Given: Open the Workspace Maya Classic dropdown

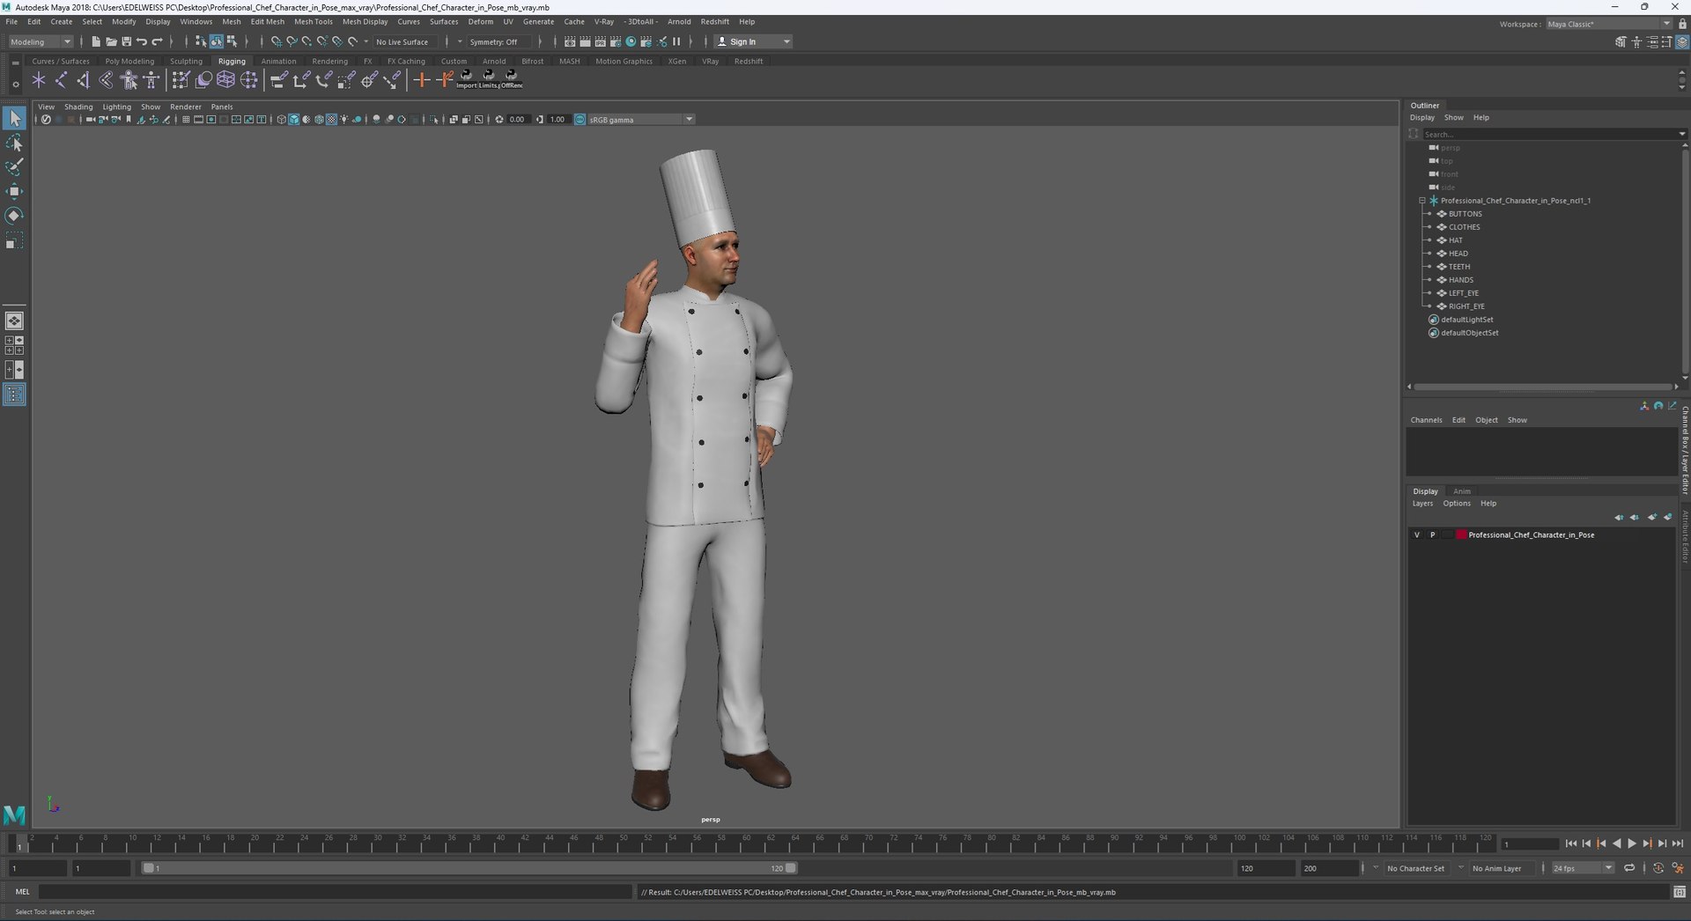Looking at the screenshot, I should 1608,24.
